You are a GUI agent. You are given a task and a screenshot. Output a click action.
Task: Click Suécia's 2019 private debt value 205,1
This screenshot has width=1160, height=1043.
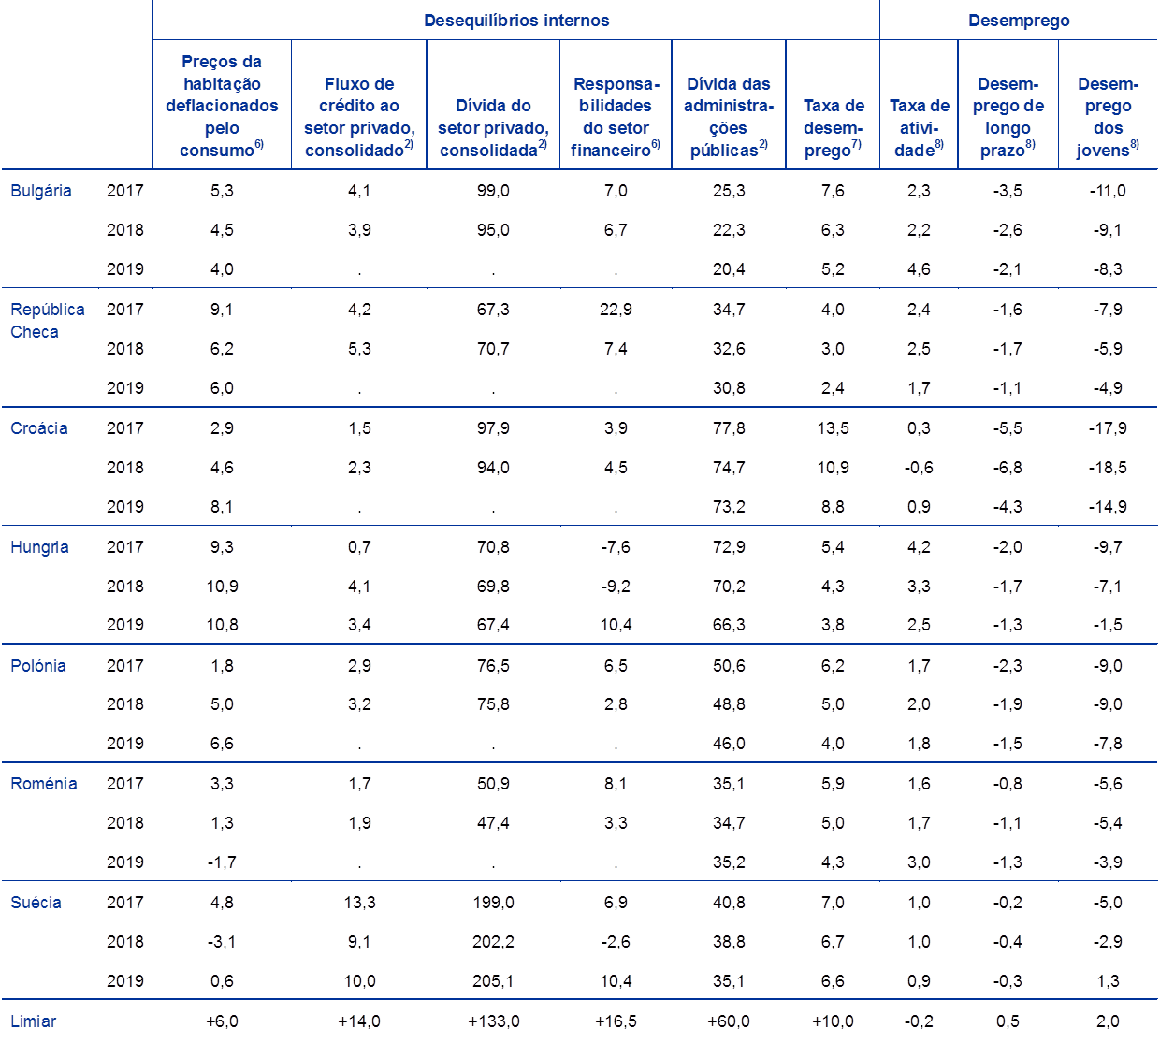pyautogui.click(x=493, y=981)
